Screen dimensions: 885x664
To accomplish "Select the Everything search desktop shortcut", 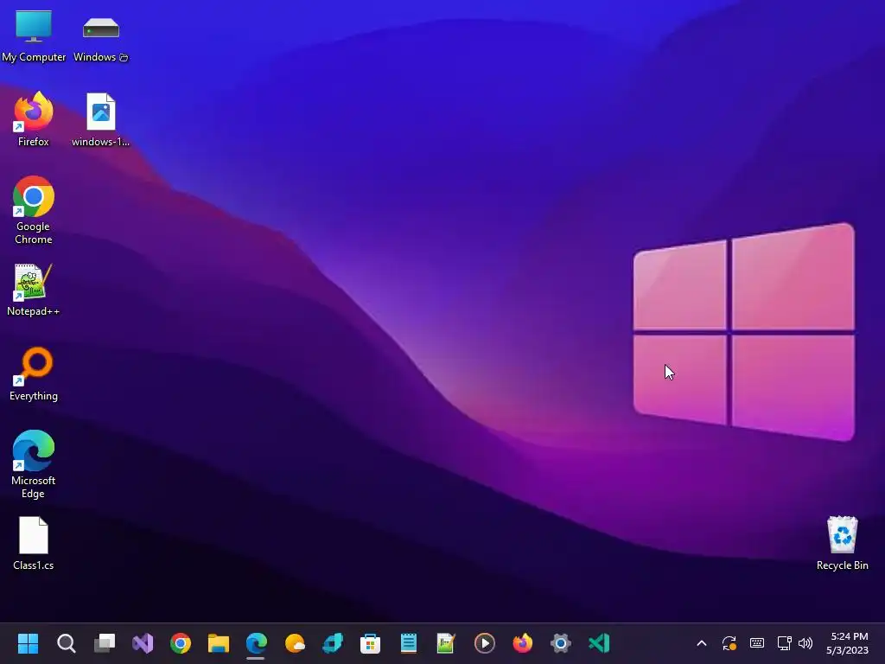I will [x=34, y=373].
